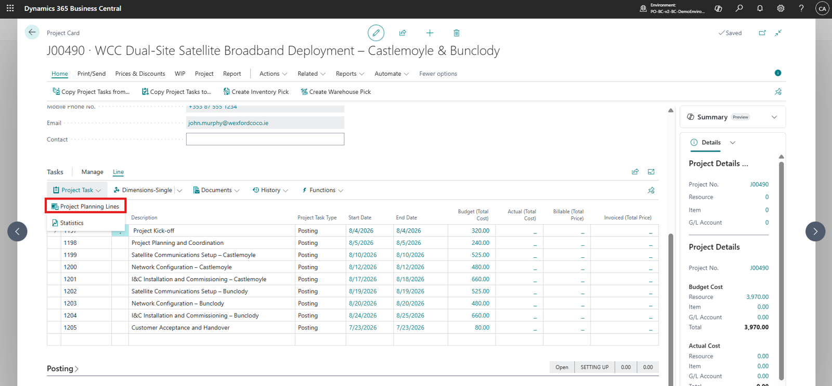Expand the Posting section

(x=62, y=369)
